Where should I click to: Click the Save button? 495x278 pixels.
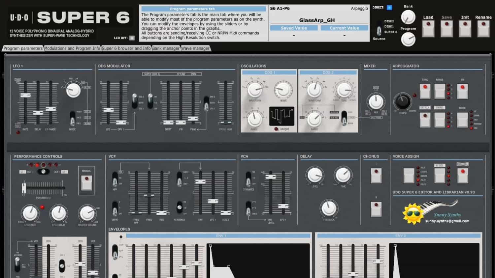pyautogui.click(x=446, y=28)
